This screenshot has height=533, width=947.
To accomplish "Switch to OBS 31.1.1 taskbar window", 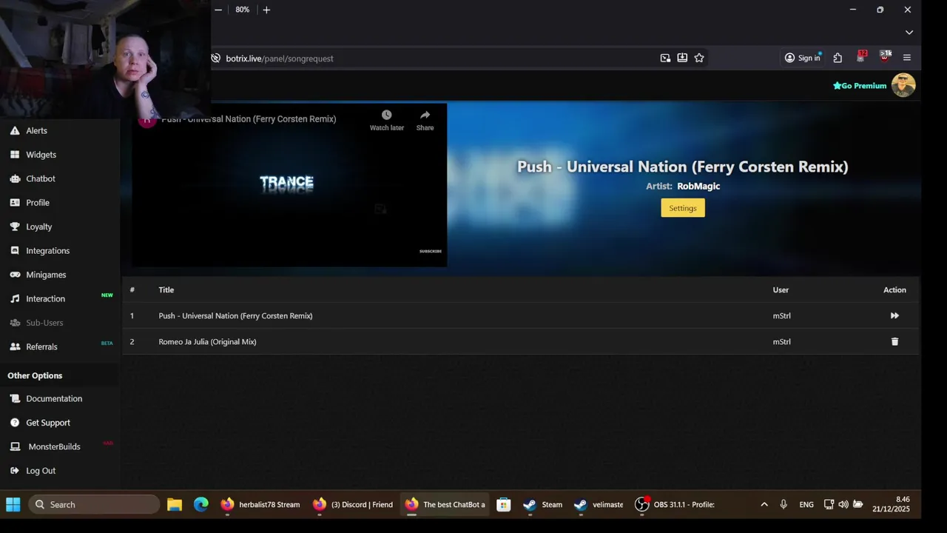I will [x=675, y=504].
